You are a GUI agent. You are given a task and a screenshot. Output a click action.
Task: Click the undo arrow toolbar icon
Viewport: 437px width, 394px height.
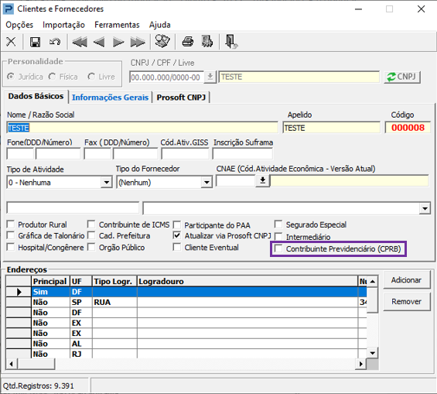55,42
